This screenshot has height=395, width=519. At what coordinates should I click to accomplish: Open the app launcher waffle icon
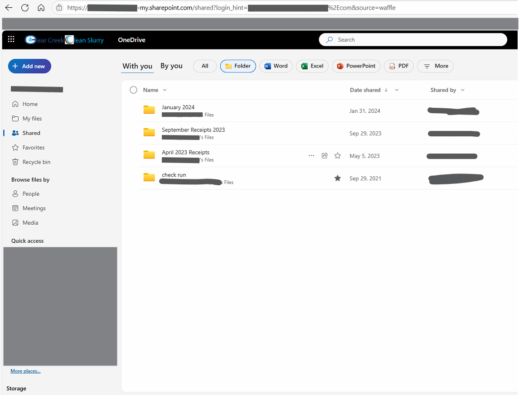(11, 39)
